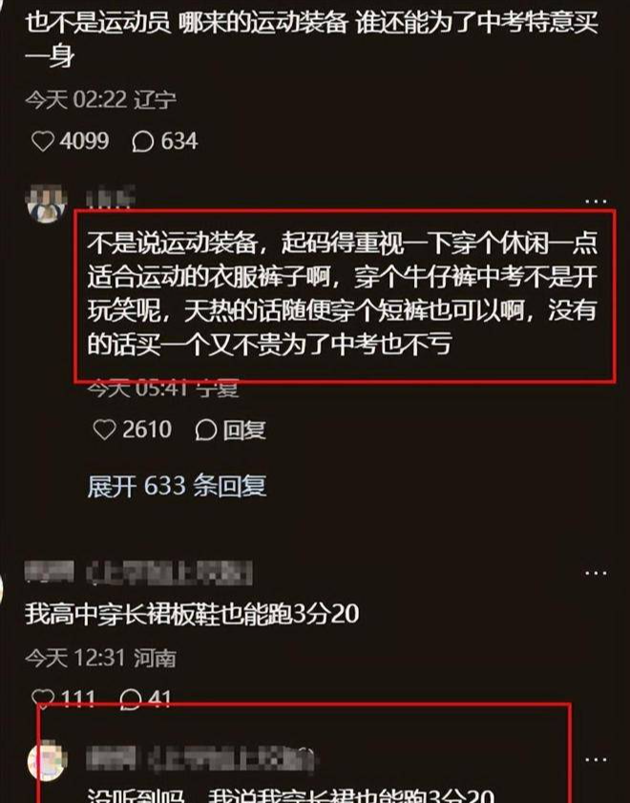Open the 41 replies bubble icon

click(x=130, y=699)
